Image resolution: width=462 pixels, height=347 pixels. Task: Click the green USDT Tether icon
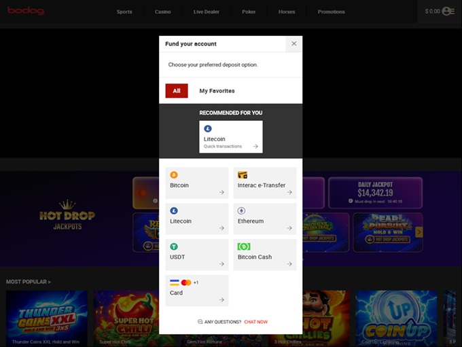174,246
